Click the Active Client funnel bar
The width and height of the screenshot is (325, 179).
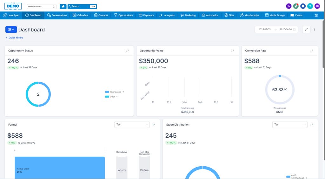click(60, 168)
